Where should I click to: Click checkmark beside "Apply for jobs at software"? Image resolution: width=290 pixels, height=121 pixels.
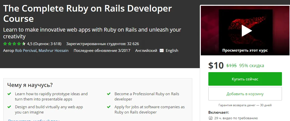tap(109, 107)
